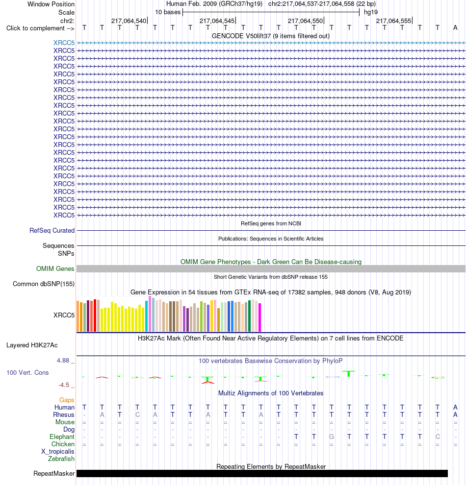This screenshot has width=466, height=485.
Task: Select the 217,064,545 coordinate marker
Action: (217, 21)
